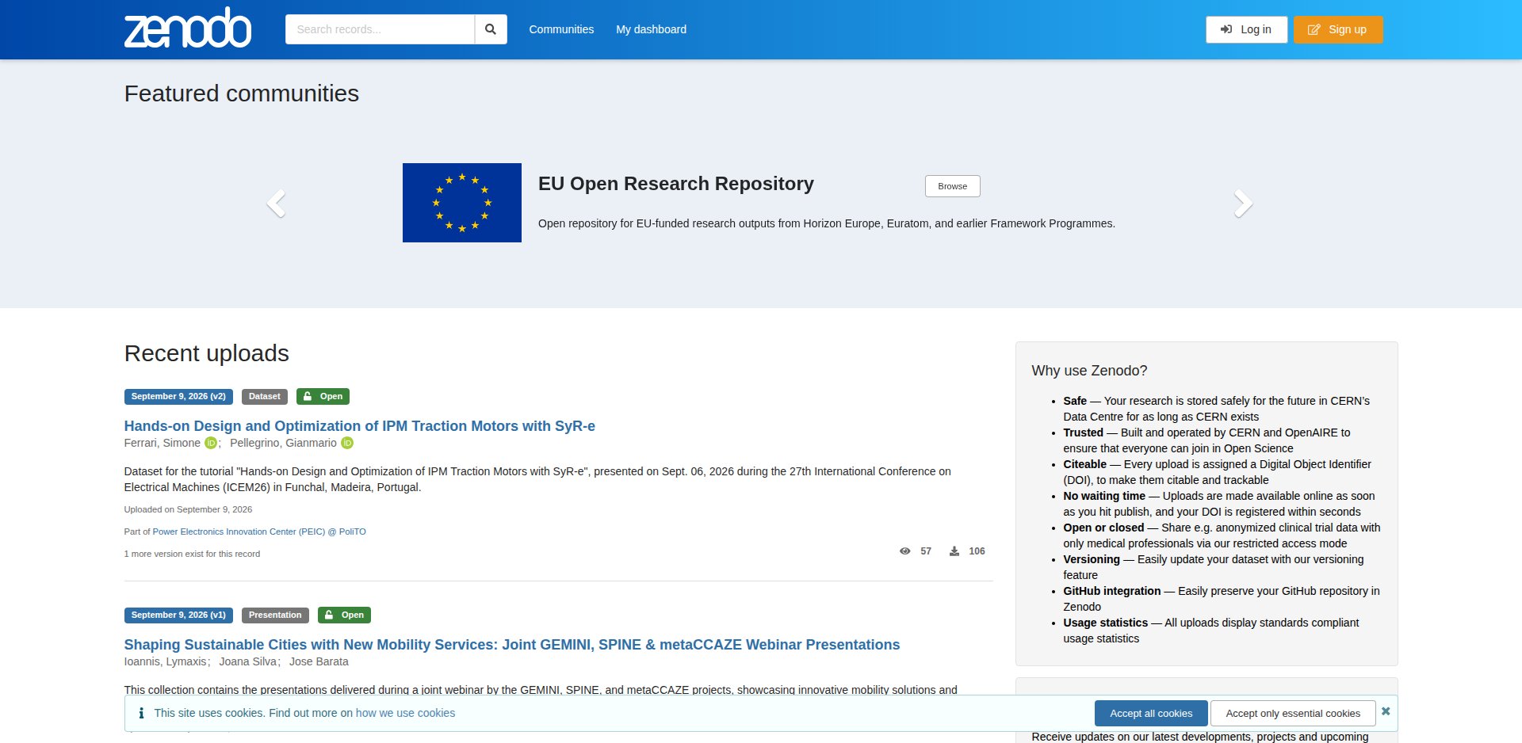Image resolution: width=1522 pixels, height=743 pixels.
Task: Click the Usage statistics bullet text
Action: [x=1211, y=631]
